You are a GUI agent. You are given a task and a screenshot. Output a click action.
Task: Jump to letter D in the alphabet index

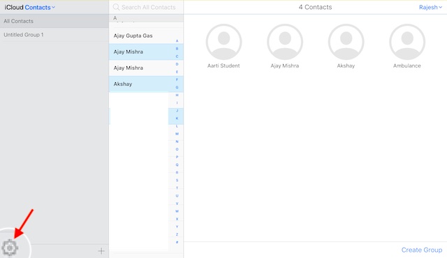[177, 64]
